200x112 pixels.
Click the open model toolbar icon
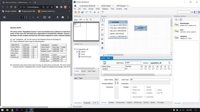79,12
